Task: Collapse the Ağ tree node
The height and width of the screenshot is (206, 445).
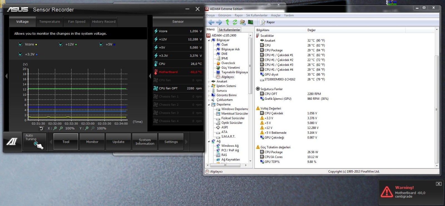Action: pos(209,141)
